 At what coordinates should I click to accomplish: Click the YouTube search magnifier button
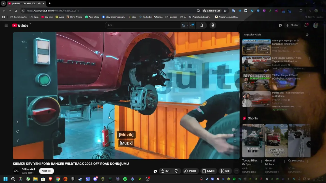(x=201, y=25)
